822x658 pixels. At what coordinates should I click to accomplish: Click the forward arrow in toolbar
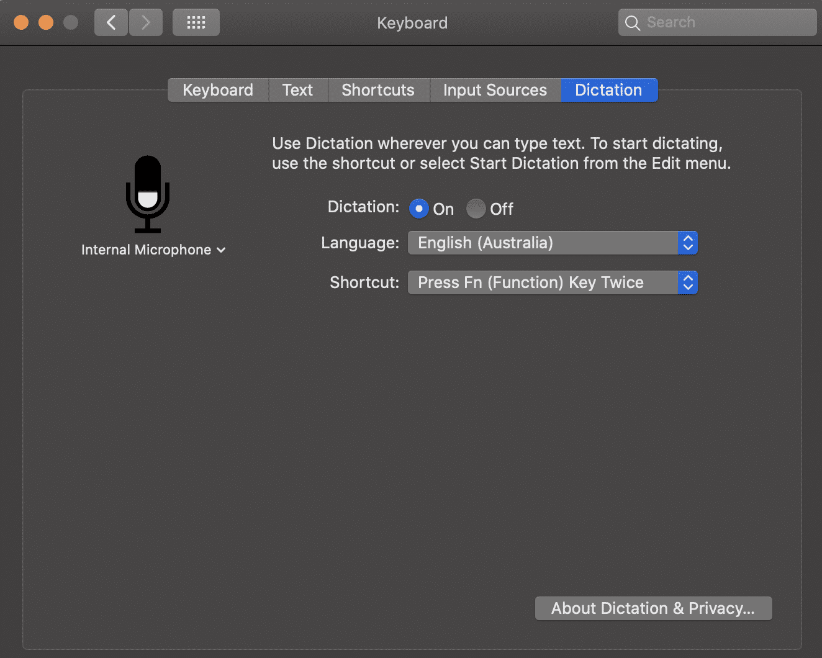[146, 23]
